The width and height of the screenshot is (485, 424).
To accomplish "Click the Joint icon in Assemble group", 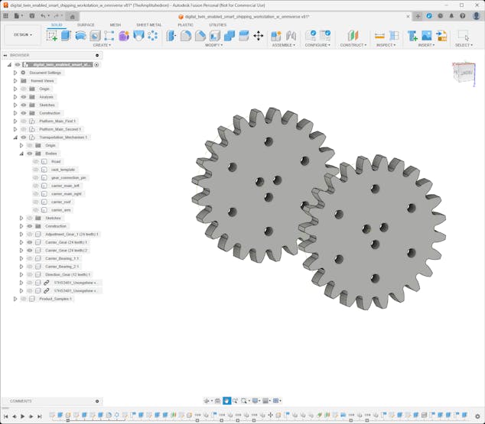I will (x=291, y=35).
